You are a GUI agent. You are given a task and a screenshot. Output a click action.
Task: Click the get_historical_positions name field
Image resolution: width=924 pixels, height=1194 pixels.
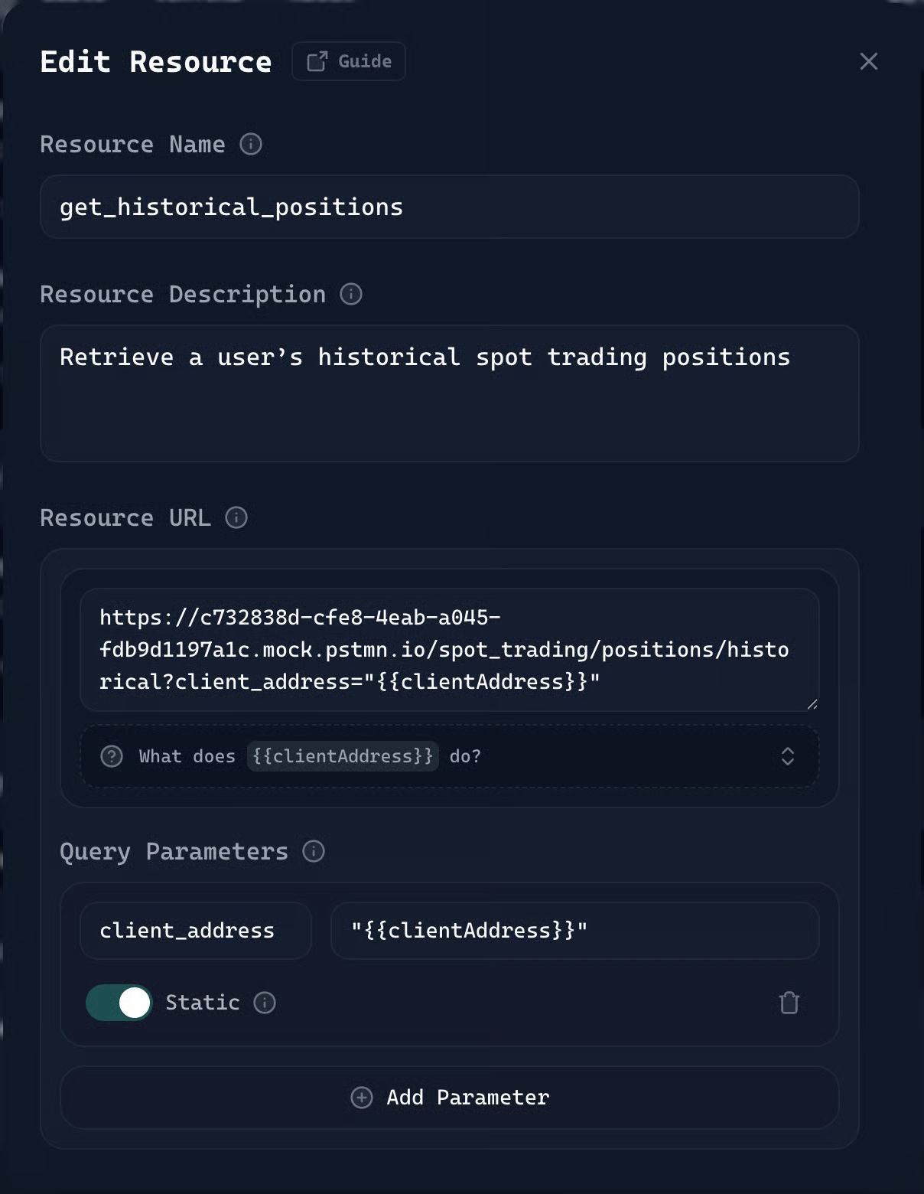(x=449, y=207)
